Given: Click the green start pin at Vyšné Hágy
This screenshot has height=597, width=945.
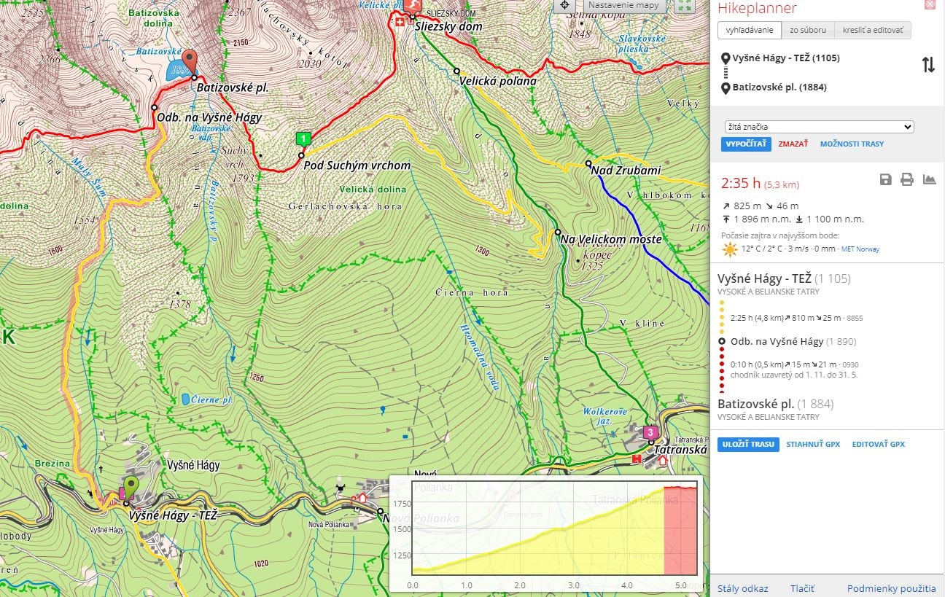Looking at the screenshot, I should point(131,487).
